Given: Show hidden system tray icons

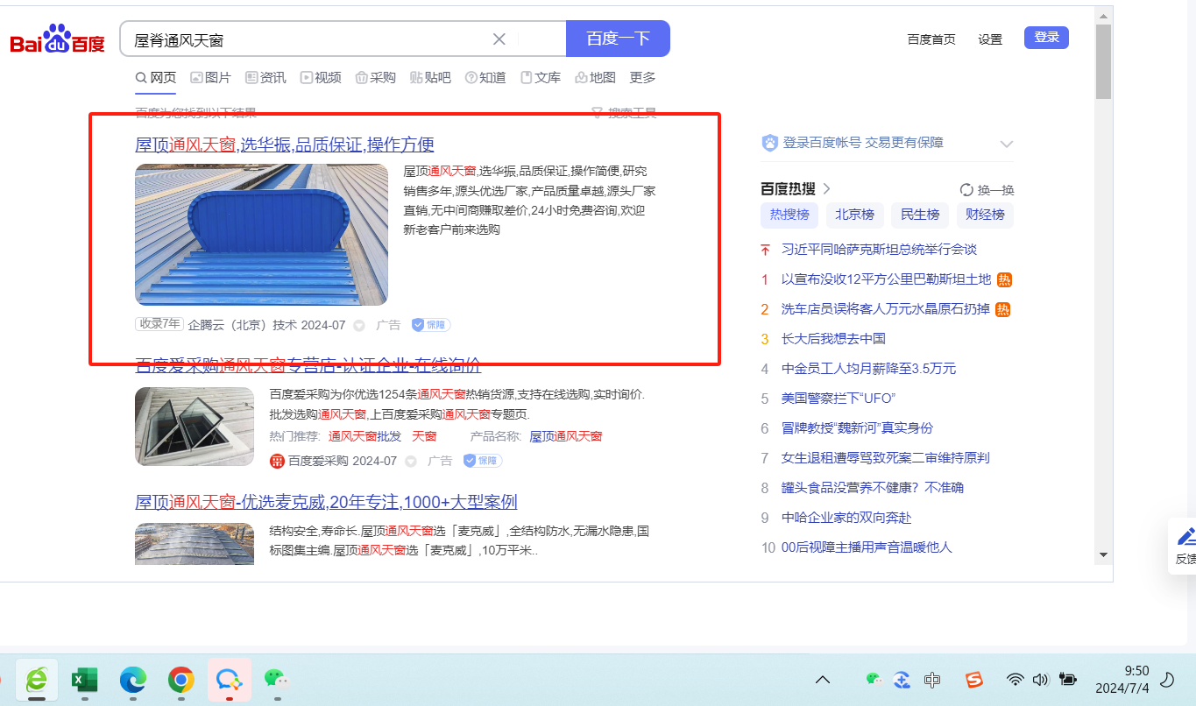Looking at the screenshot, I should (823, 680).
